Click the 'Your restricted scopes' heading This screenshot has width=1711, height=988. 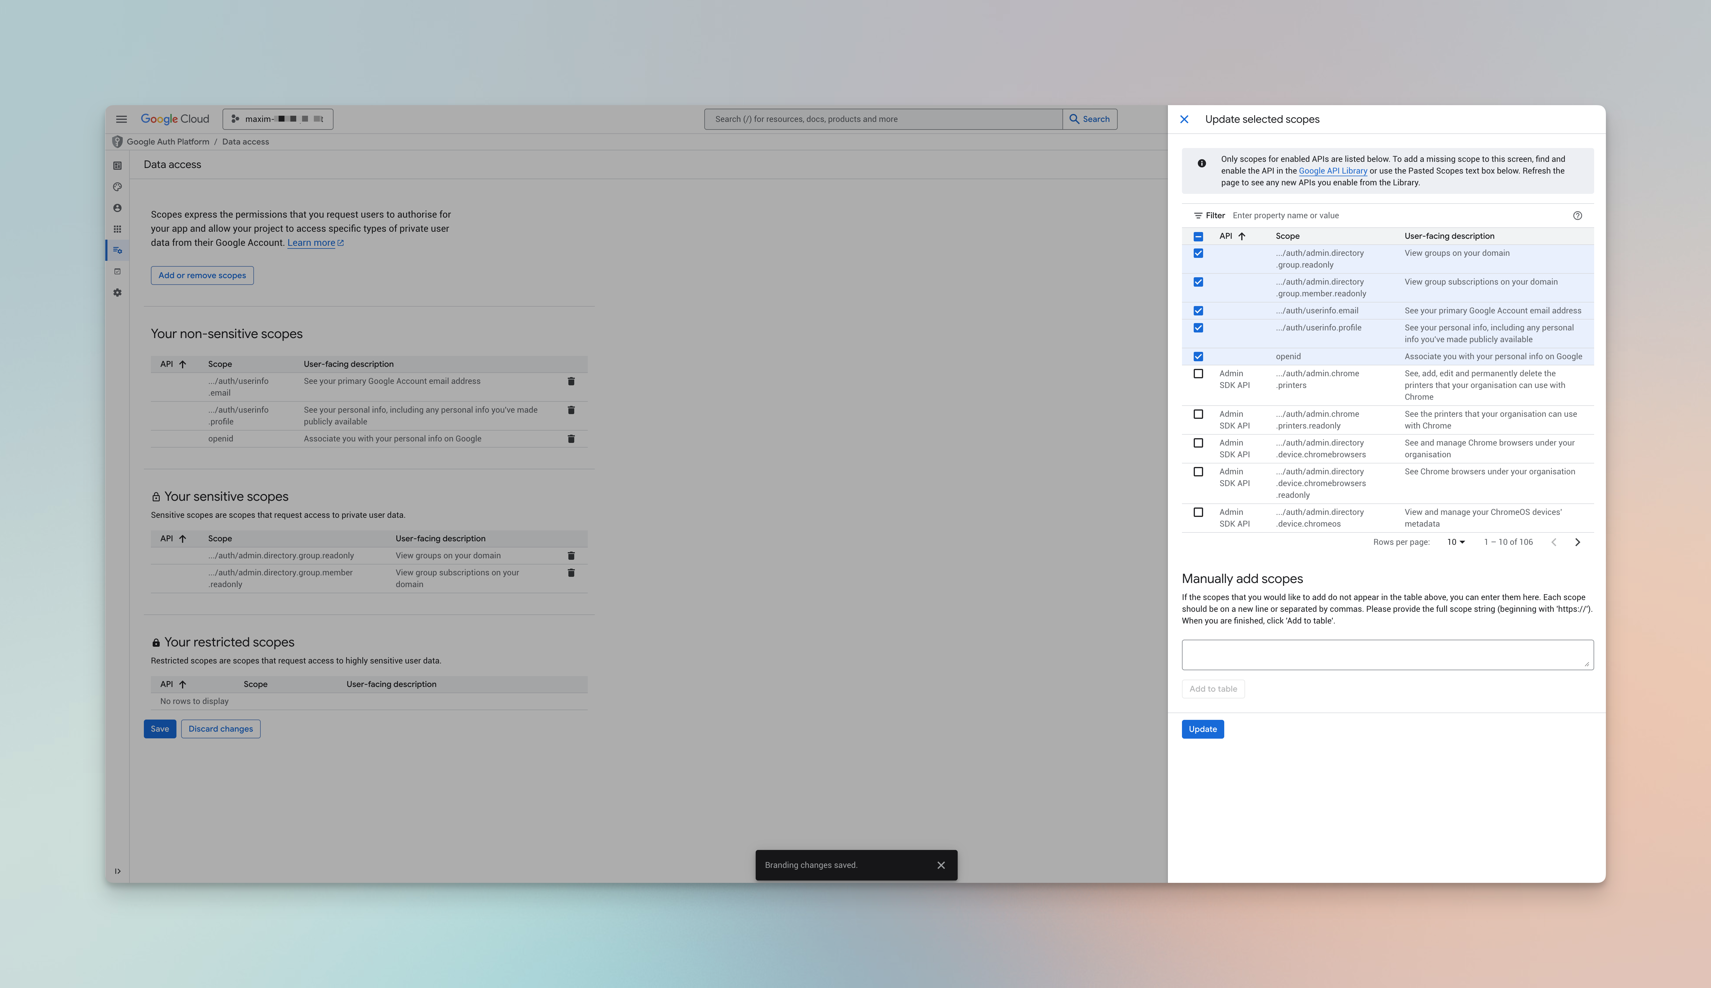tap(229, 643)
